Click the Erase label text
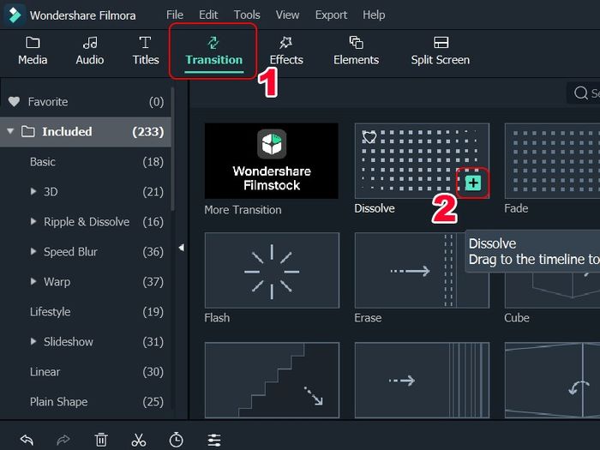This screenshot has height=450, width=600. (x=368, y=318)
